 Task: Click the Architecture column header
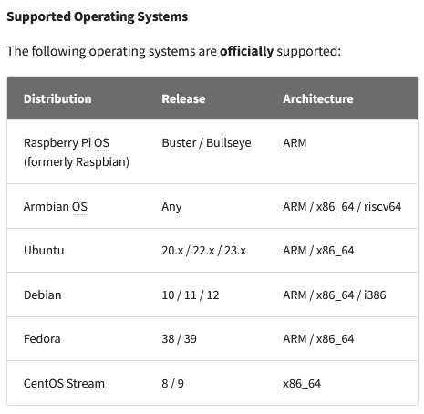[x=318, y=98]
